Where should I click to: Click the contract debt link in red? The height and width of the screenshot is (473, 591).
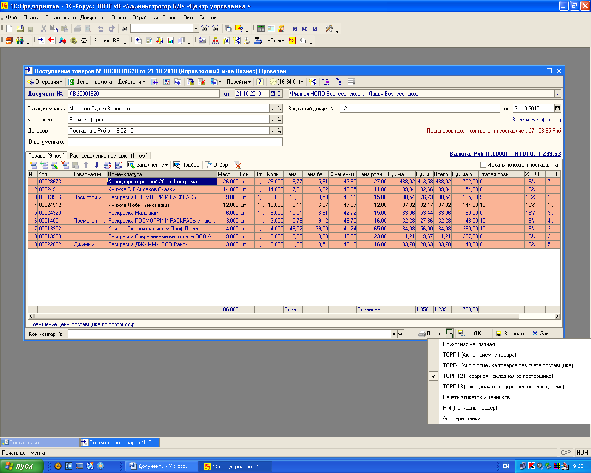point(494,131)
